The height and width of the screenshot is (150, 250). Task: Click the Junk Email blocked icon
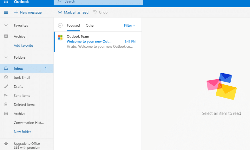tap(6, 77)
